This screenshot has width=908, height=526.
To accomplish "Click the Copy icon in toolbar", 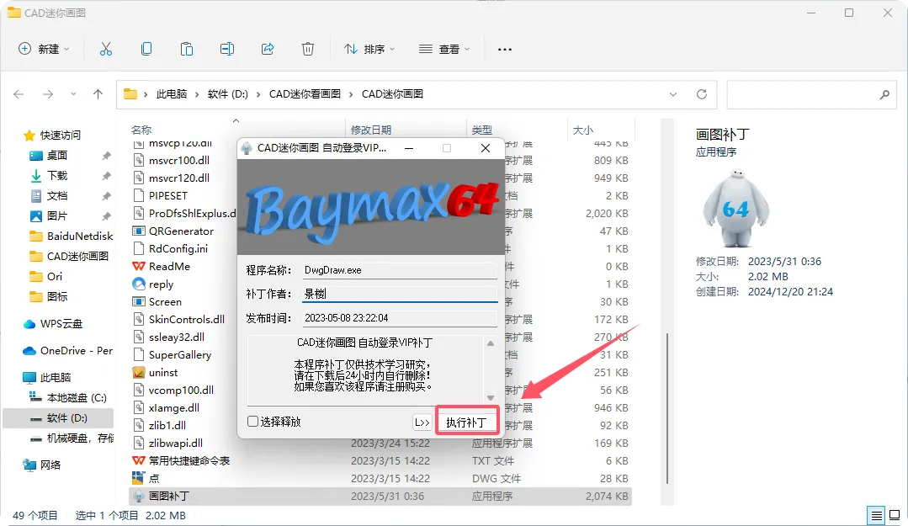I will tap(146, 50).
